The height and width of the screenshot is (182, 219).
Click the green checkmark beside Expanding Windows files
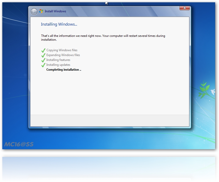[43, 55]
